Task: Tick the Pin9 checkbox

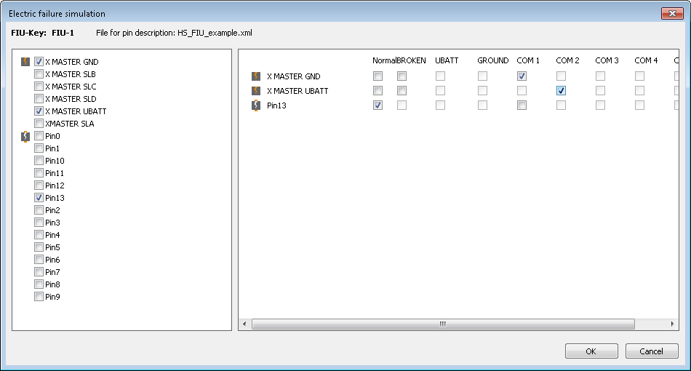Action: [39, 296]
